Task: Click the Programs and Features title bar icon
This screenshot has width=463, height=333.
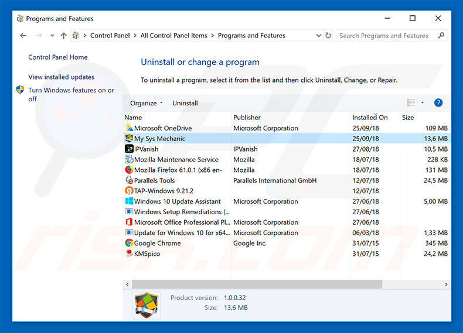Action: click(x=20, y=19)
